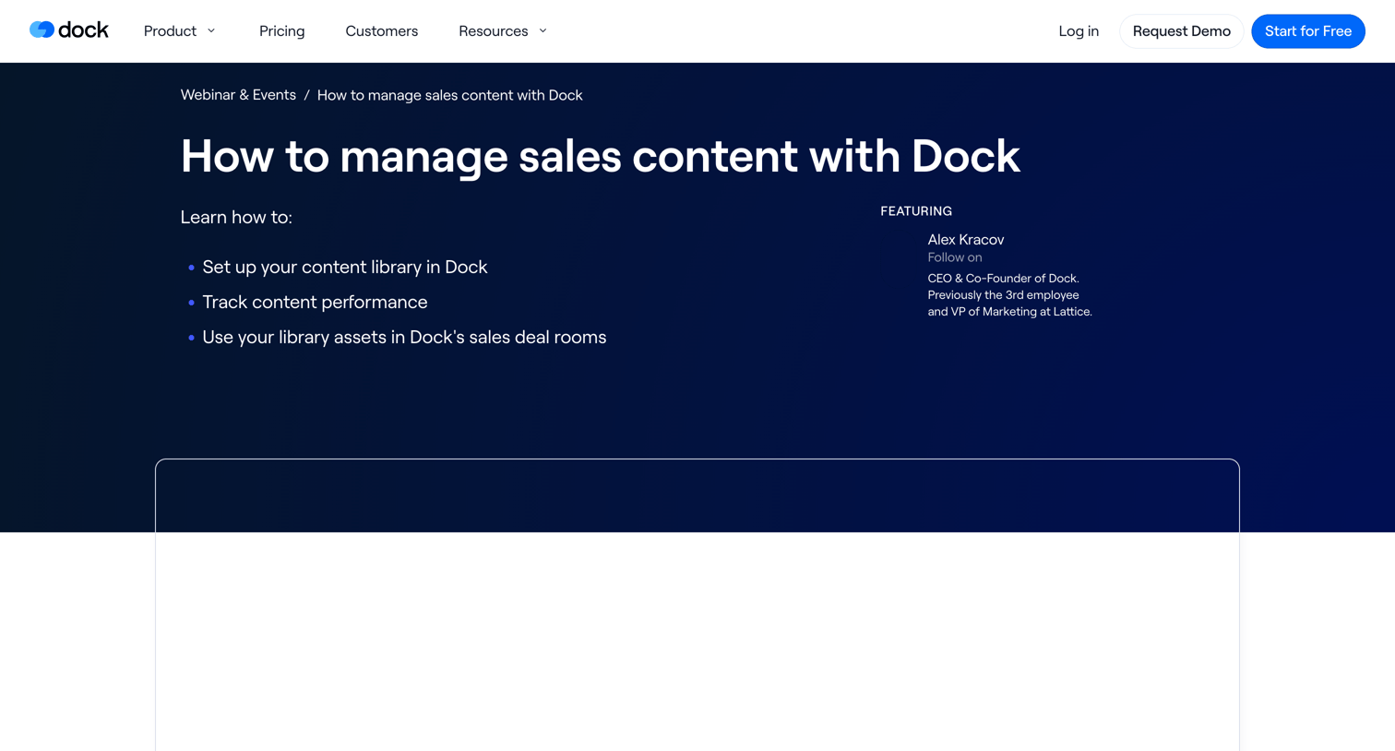The image size is (1395, 751).
Task: Open the Pricing page
Action: [281, 30]
